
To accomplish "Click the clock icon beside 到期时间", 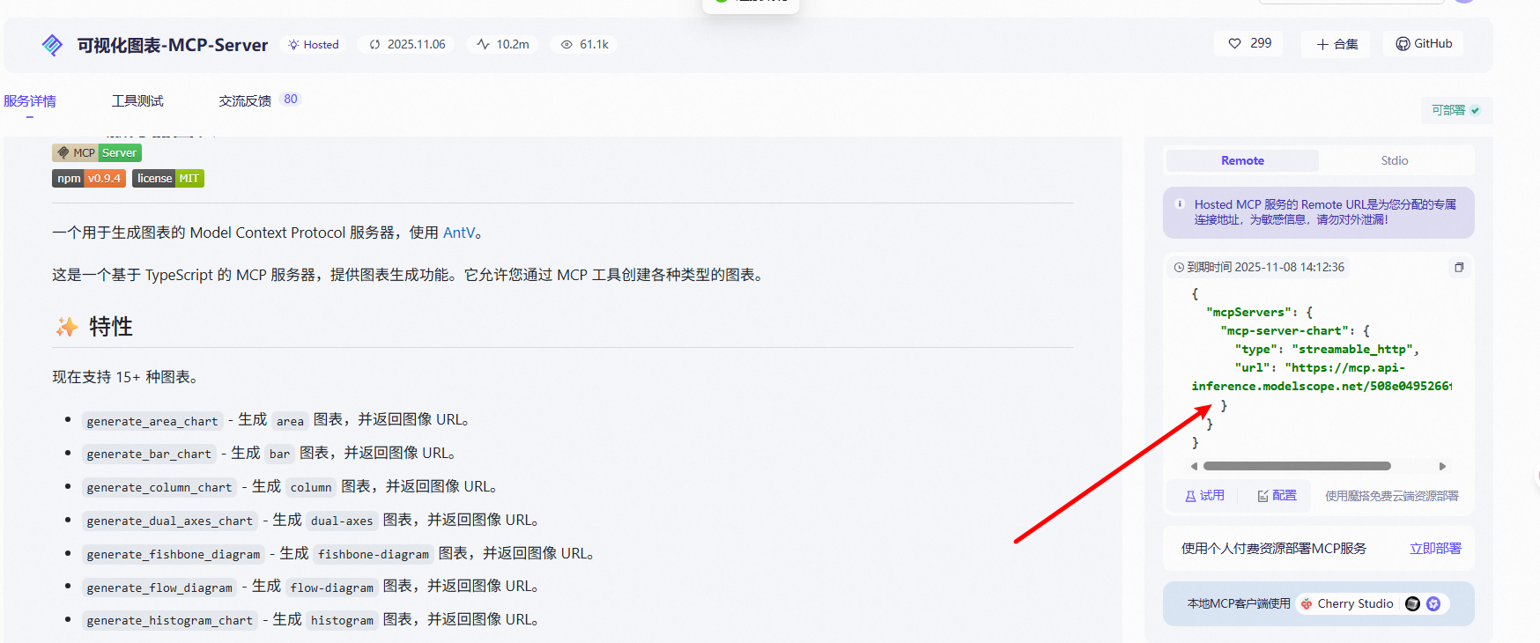I will [1179, 268].
